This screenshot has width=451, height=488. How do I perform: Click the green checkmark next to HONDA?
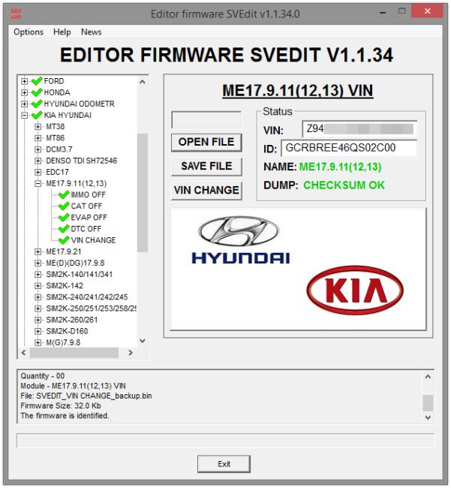coord(37,92)
